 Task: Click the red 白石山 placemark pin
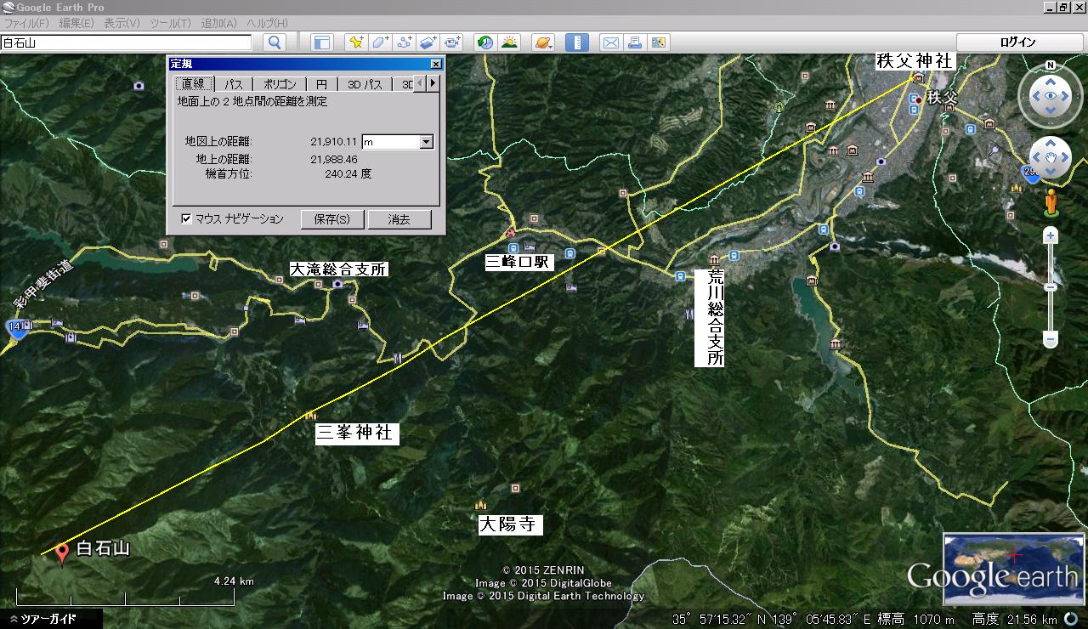pyautogui.click(x=62, y=554)
